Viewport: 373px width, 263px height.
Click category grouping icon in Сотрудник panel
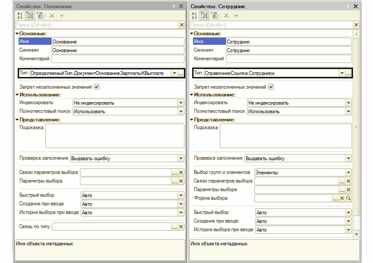point(204,16)
